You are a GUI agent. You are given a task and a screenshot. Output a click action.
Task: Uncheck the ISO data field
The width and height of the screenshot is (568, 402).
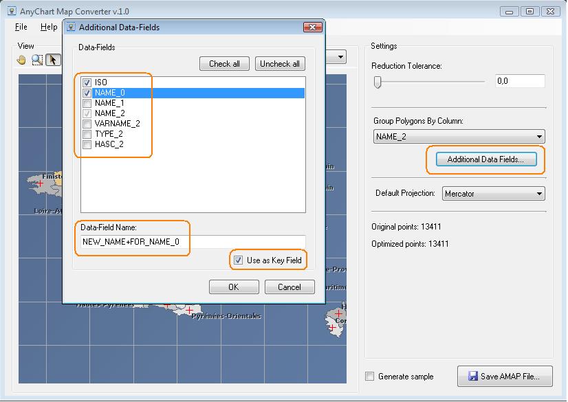pyautogui.click(x=87, y=82)
